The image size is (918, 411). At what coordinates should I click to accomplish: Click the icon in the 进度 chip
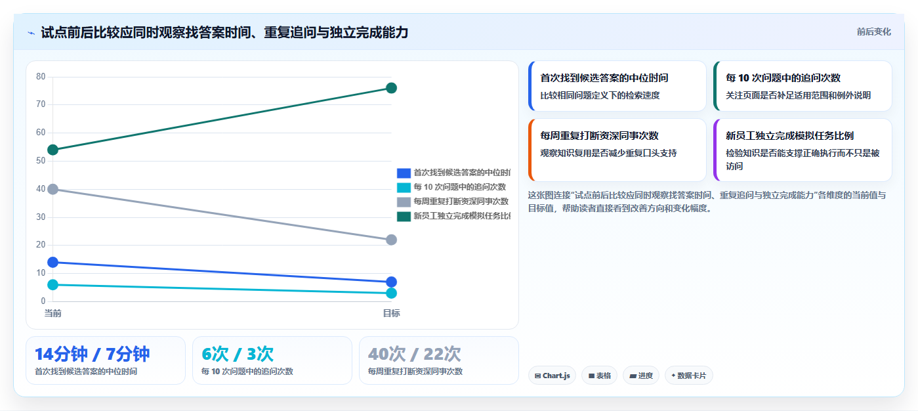tap(633, 376)
